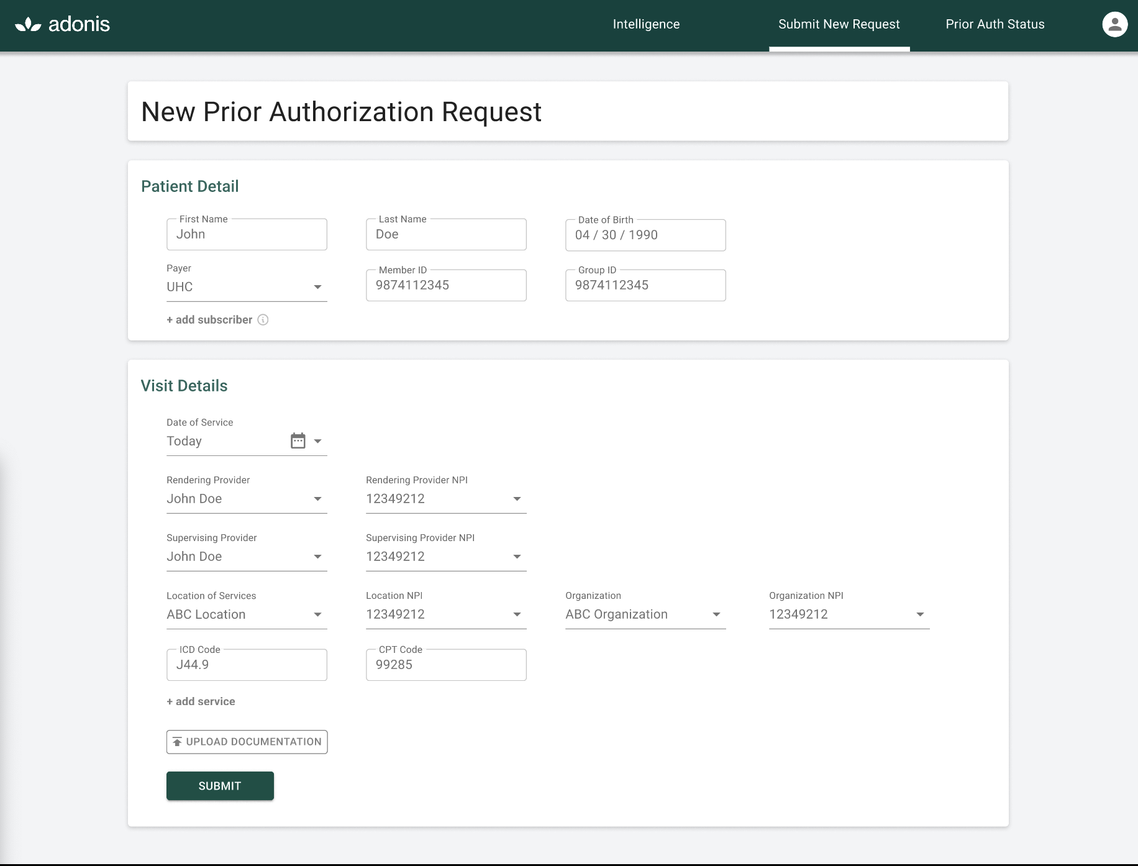Viewport: 1138px width, 866px height.
Task: Click the info icon next to add subscriber
Action: click(263, 320)
